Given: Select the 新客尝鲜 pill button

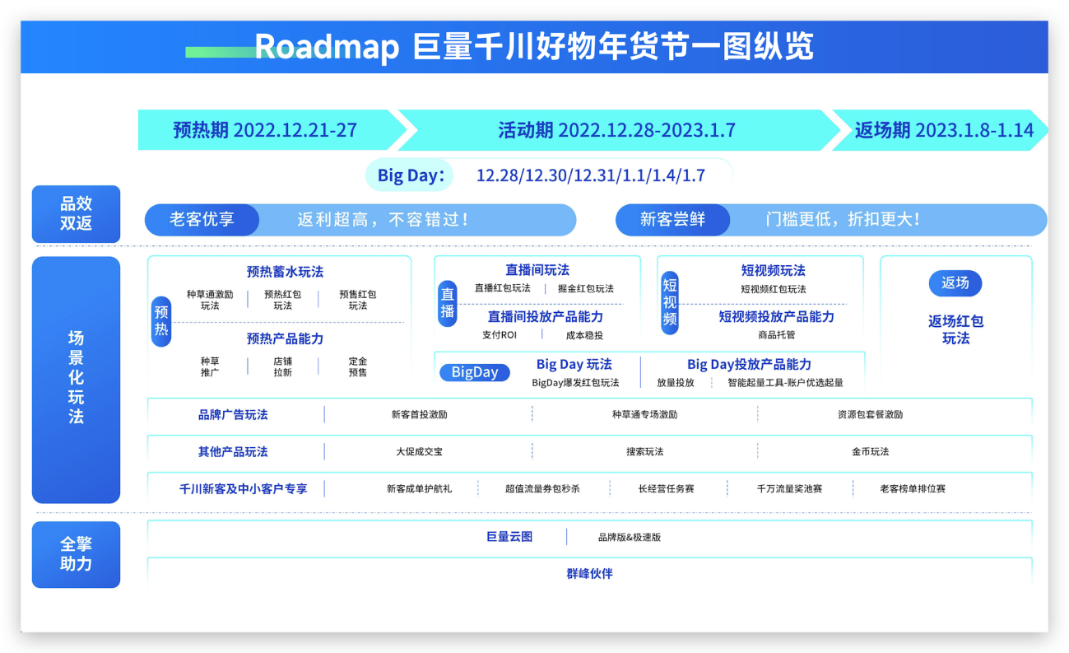Looking at the screenshot, I should pyautogui.click(x=672, y=220).
